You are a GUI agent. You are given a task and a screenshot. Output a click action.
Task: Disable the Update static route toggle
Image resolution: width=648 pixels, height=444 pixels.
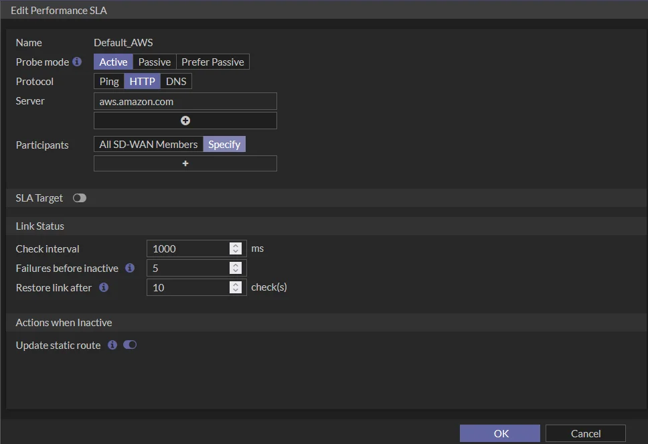130,345
